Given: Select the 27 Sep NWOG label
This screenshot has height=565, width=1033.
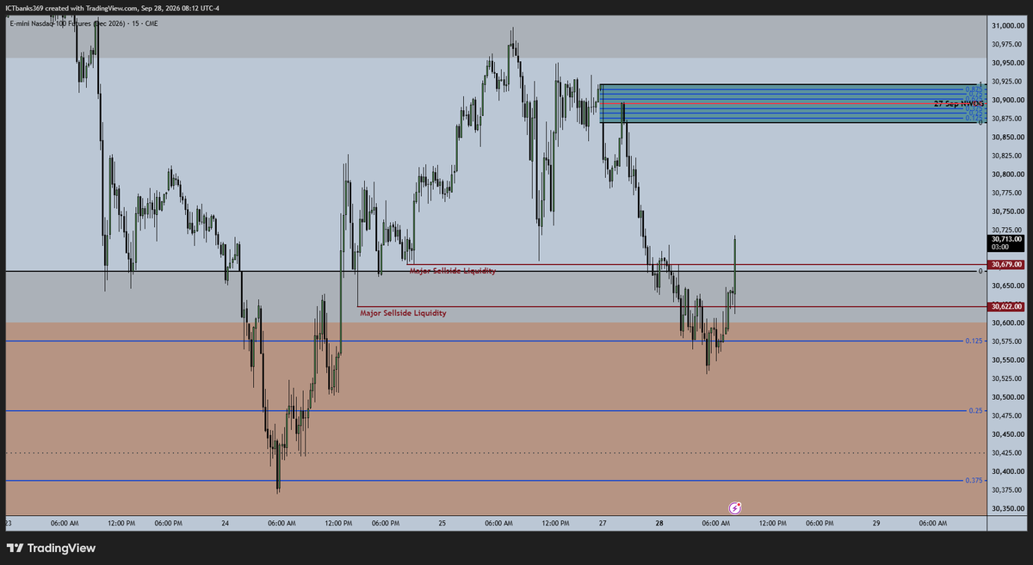Looking at the screenshot, I should (957, 103).
